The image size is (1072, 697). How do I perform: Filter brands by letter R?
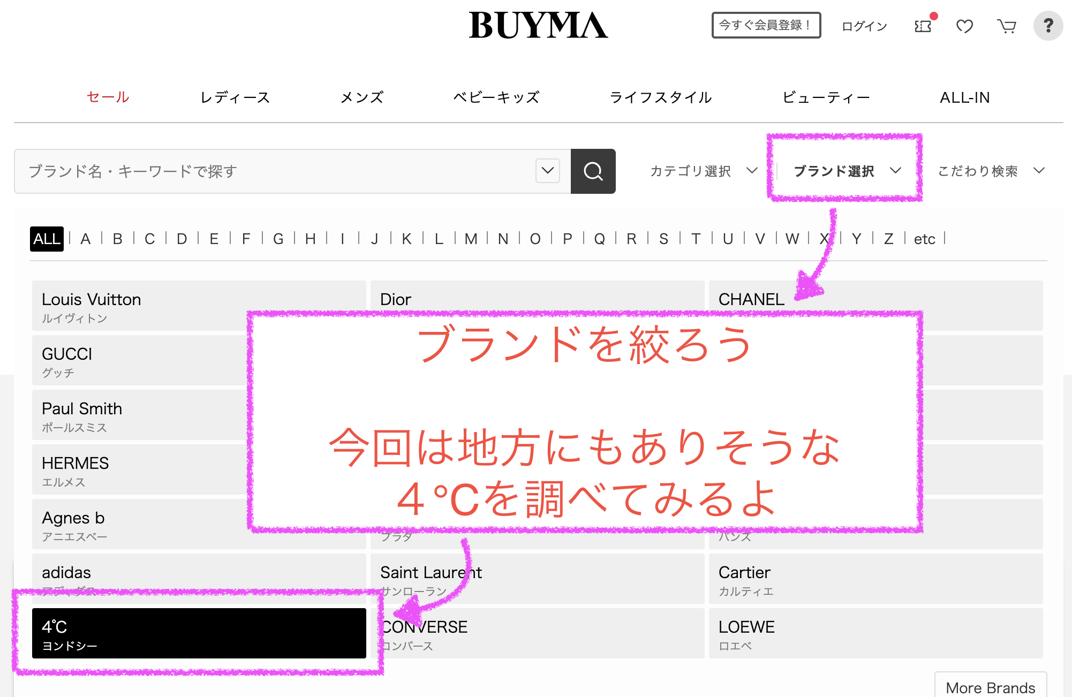632,239
